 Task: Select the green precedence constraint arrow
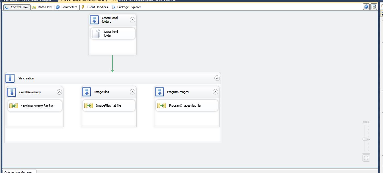click(x=112, y=64)
